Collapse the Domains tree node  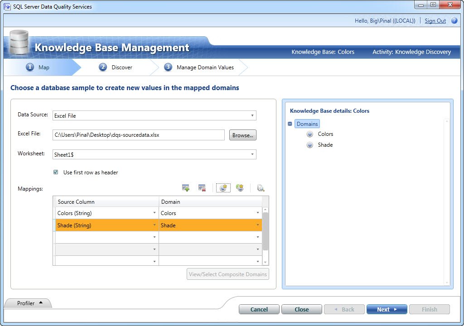[x=290, y=124]
